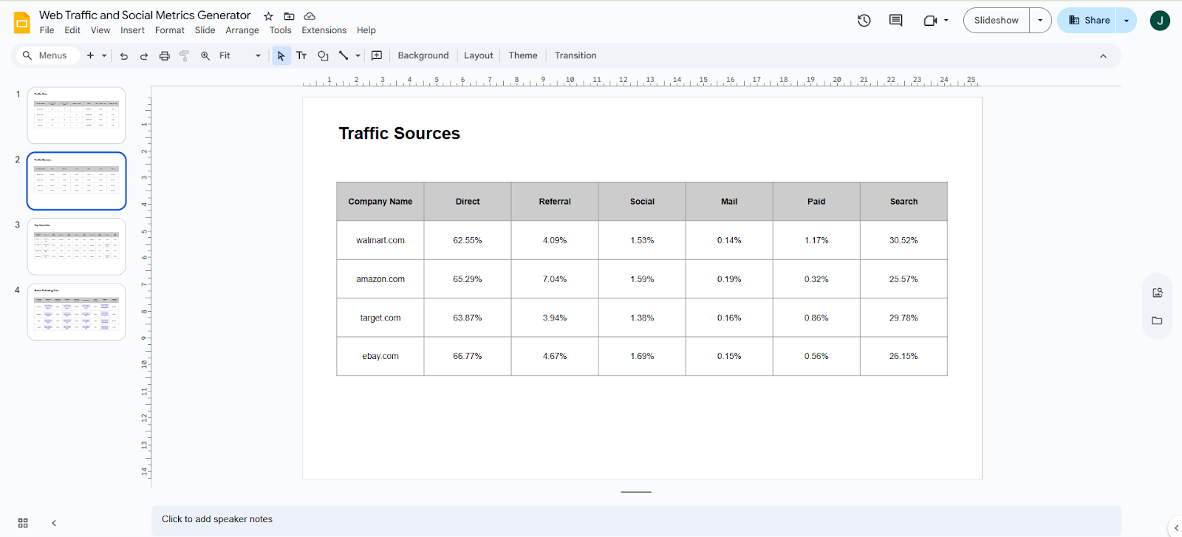Choose the Select arrow tool
Viewport: 1182px width, 537px height.
pyautogui.click(x=281, y=55)
